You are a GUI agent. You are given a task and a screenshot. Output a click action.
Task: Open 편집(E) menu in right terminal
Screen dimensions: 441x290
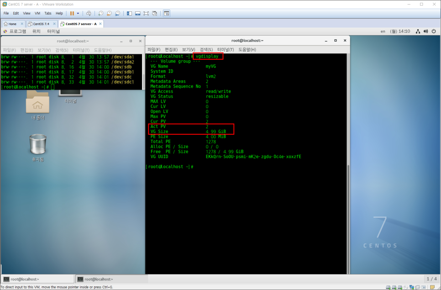pos(171,49)
